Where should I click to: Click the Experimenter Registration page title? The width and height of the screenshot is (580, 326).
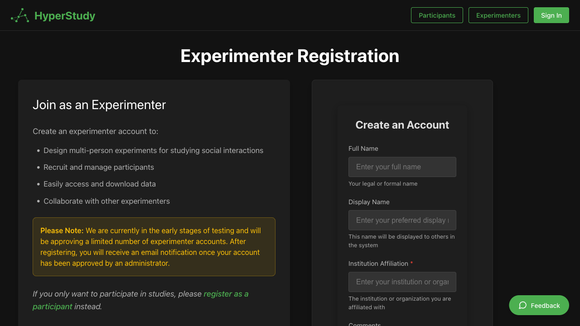[x=290, y=56]
